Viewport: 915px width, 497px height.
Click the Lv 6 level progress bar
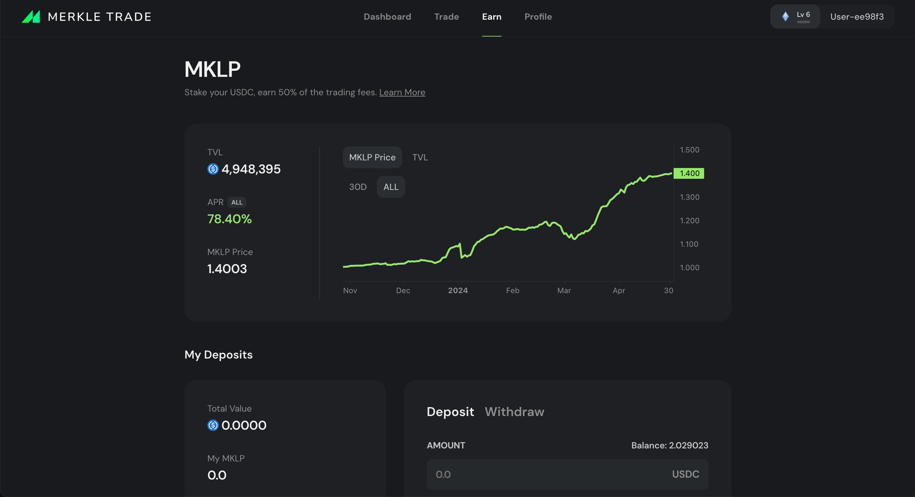coord(803,22)
